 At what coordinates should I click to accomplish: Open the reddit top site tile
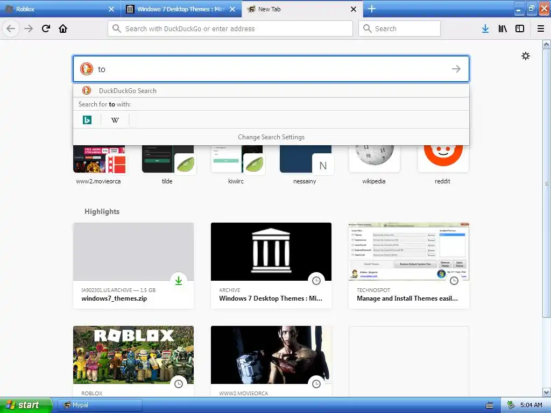tap(443, 165)
